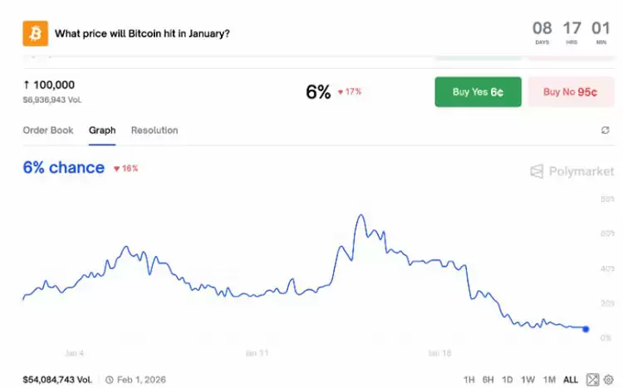Select the 1H time range
The width and height of the screenshot is (623, 388).
pos(469,380)
